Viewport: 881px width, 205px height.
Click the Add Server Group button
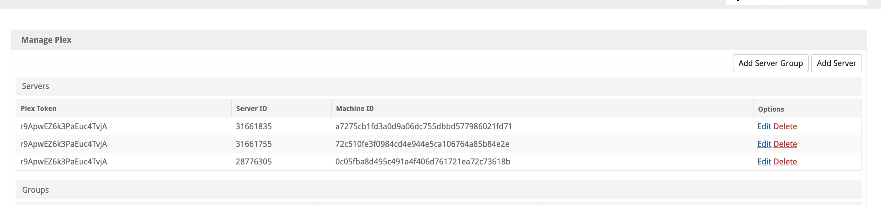[770, 63]
